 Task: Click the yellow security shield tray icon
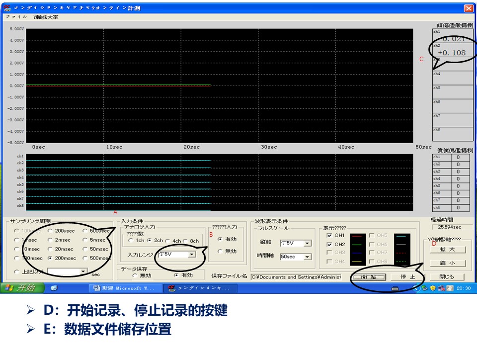(x=433, y=288)
